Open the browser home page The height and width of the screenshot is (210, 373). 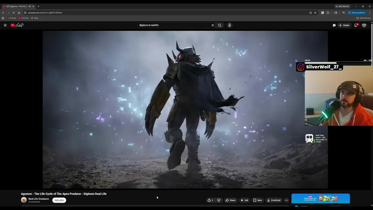(19, 13)
